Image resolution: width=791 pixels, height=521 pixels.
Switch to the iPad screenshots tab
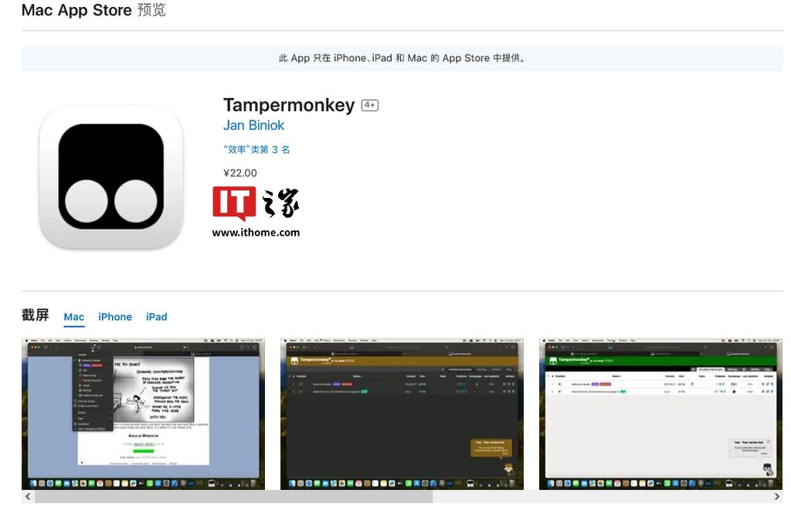[156, 317]
